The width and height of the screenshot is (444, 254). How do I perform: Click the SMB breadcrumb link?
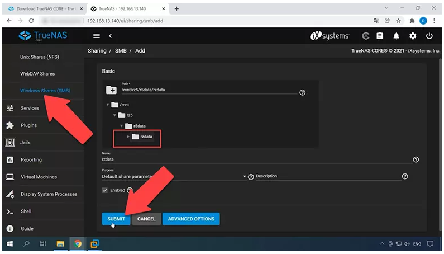pos(121,51)
